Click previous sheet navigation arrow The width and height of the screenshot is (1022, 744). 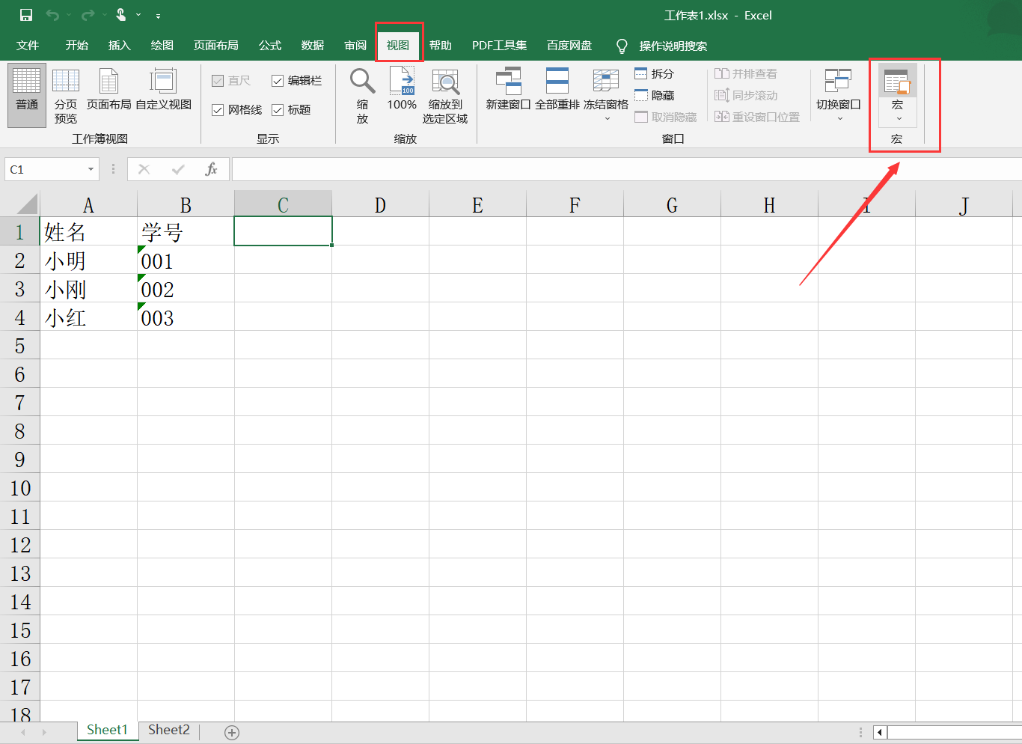click(x=23, y=732)
